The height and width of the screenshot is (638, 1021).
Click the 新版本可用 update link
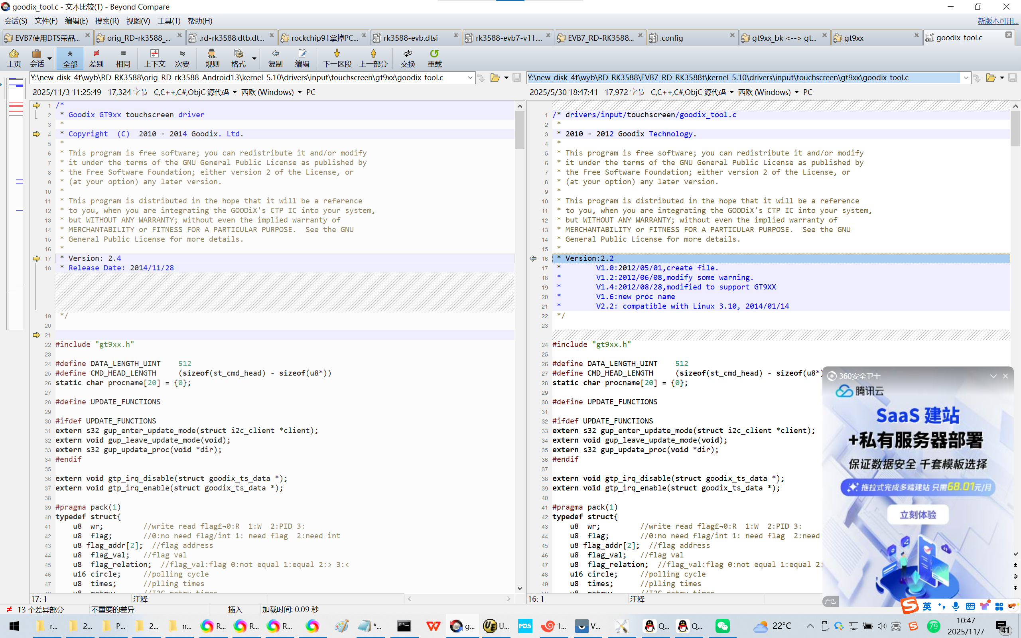point(997,21)
